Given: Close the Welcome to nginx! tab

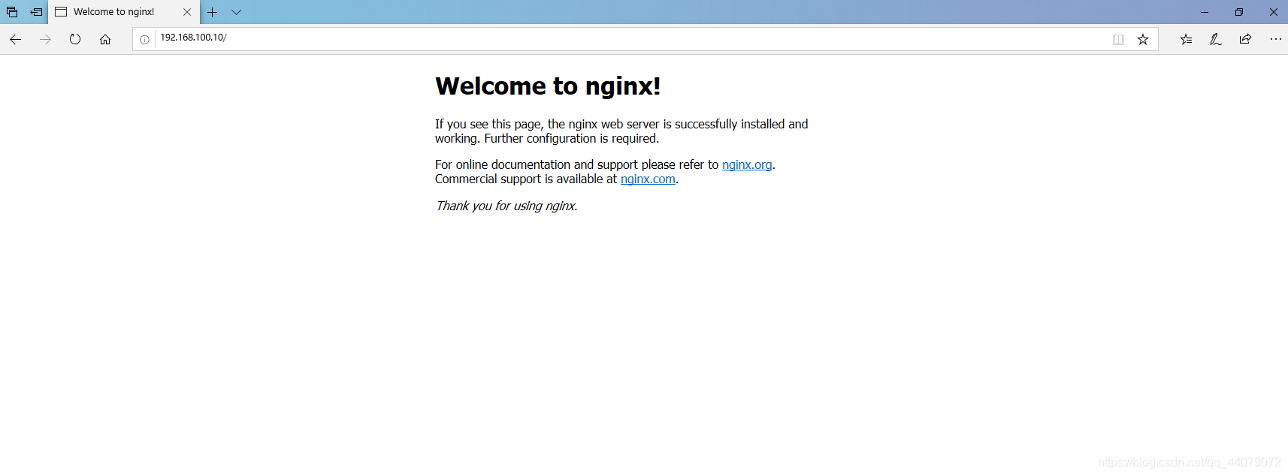Looking at the screenshot, I should point(187,12).
